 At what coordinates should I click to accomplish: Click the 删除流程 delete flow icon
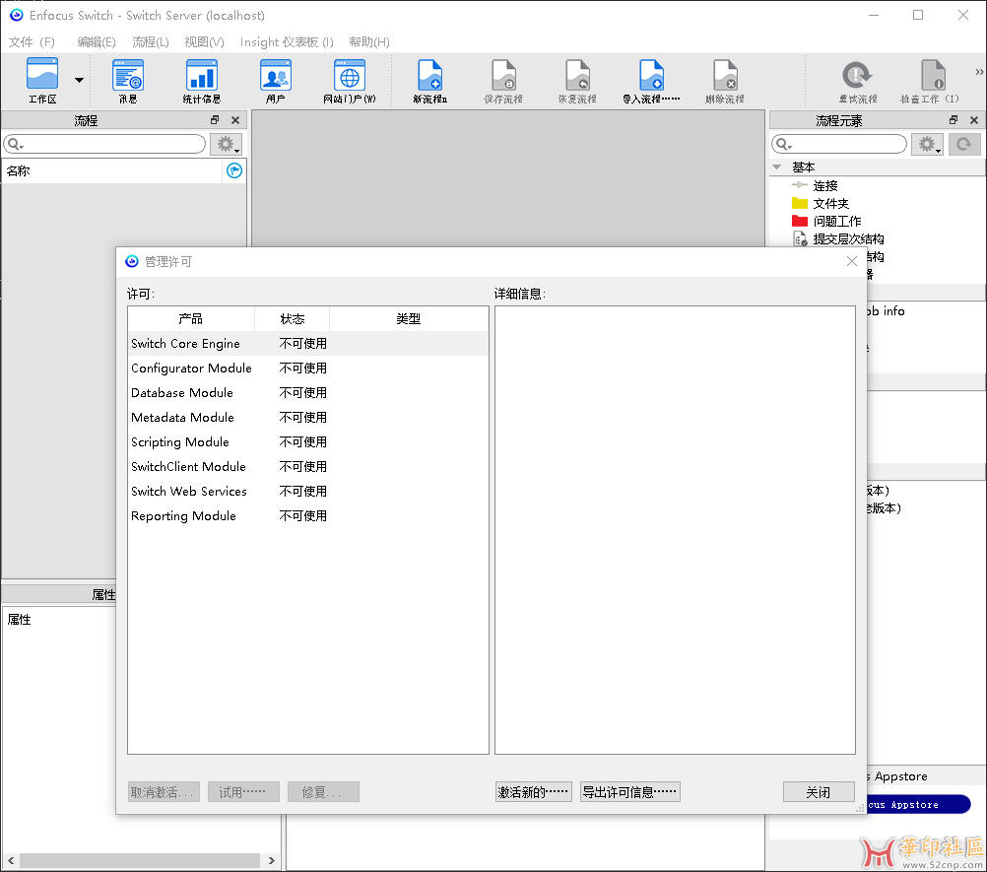pyautogui.click(x=725, y=80)
